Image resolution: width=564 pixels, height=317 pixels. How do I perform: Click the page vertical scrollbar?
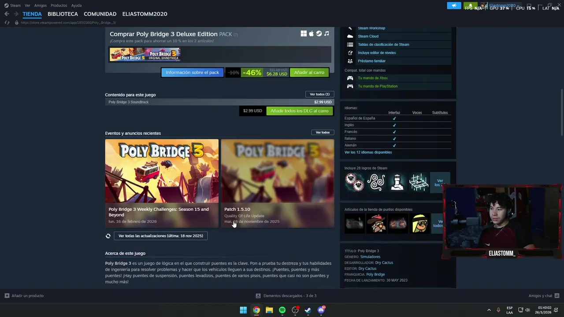pyautogui.click(x=562, y=112)
